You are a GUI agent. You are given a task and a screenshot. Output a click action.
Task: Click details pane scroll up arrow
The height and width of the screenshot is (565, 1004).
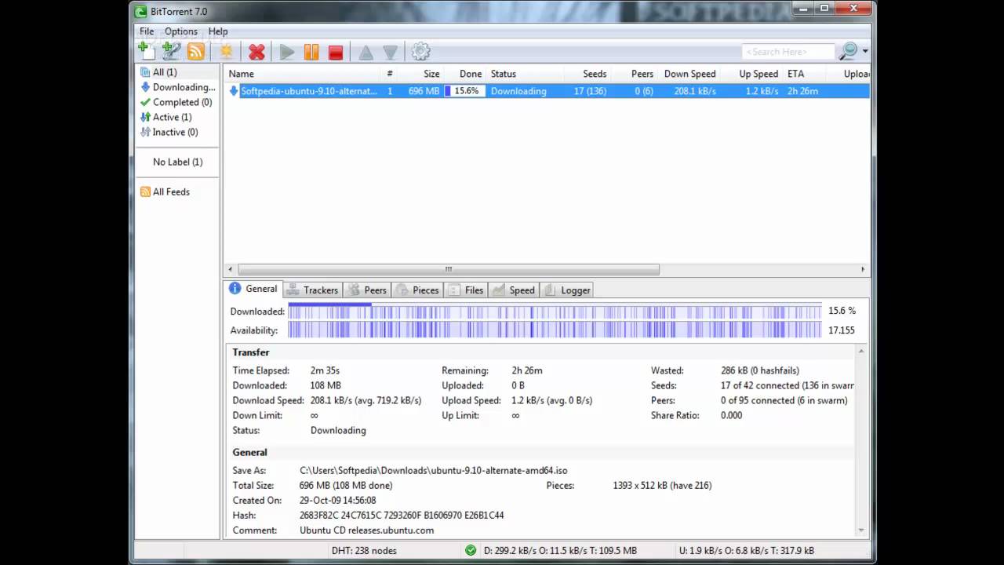click(861, 351)
